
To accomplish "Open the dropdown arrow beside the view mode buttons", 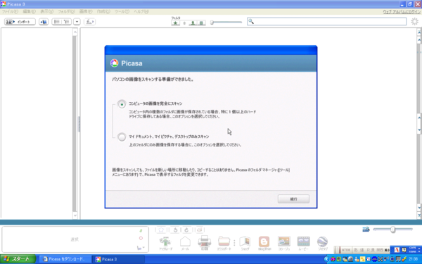I will click(x=77, y=22).
